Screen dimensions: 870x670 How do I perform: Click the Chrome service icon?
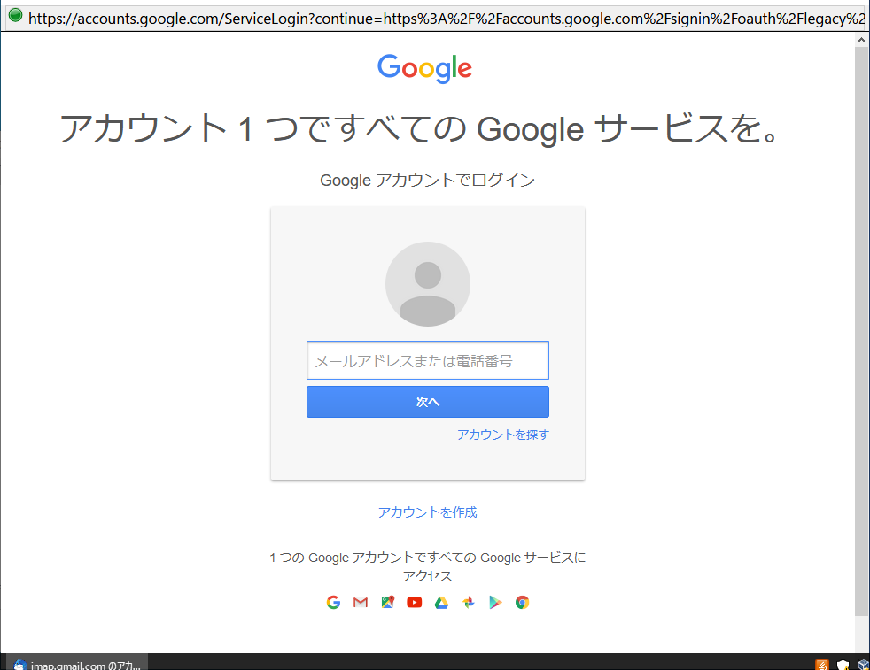[522, 603]
